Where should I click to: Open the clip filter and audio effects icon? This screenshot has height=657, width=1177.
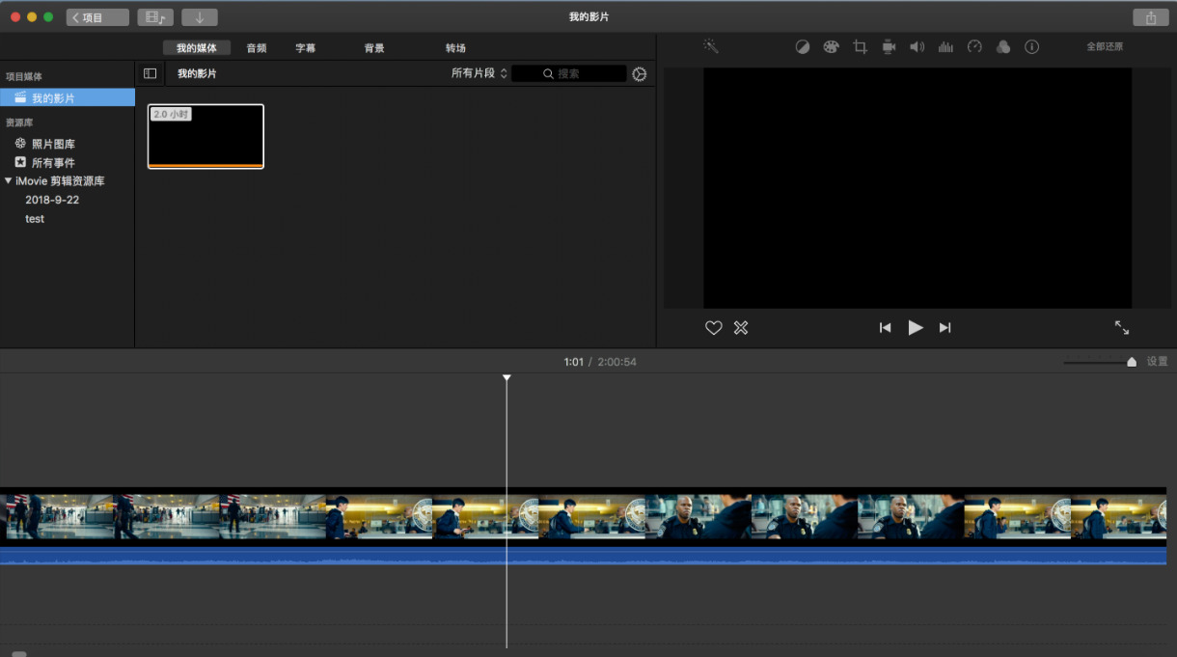pos(1003,46)
